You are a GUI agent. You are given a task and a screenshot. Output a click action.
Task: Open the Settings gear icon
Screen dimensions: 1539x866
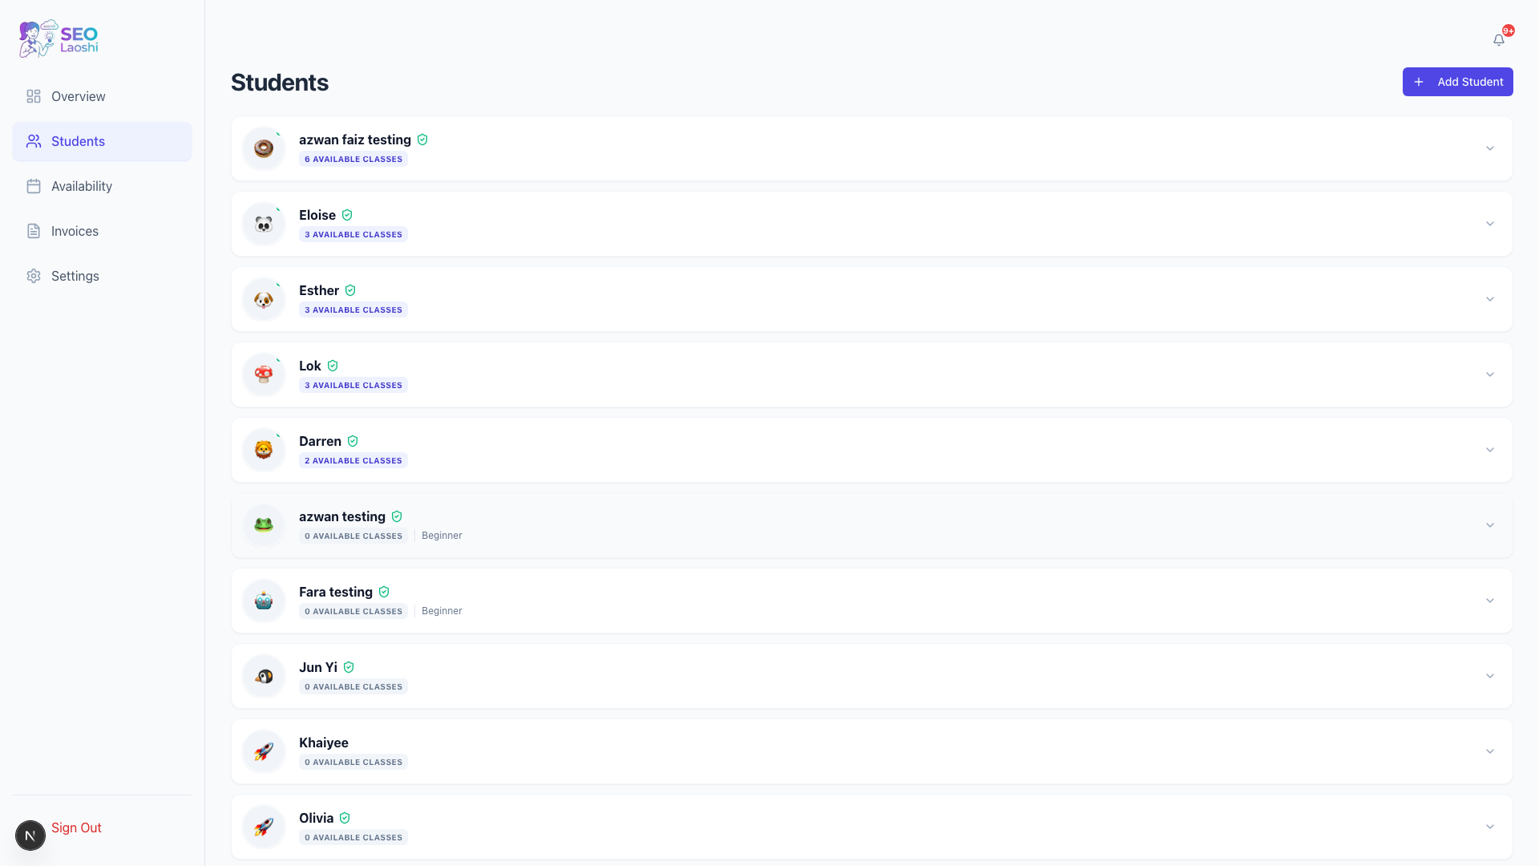[33, 276]
